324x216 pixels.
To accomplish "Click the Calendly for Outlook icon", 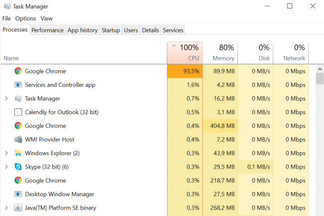I will coord(18,112).
